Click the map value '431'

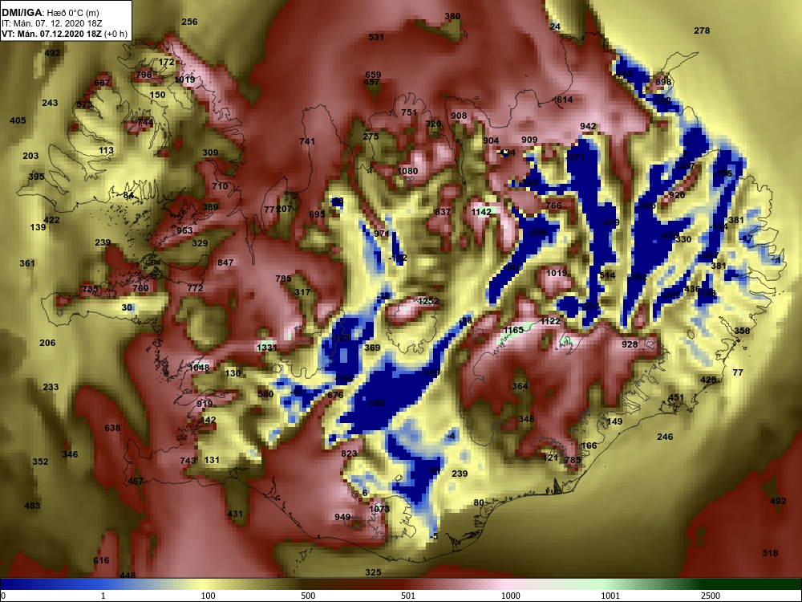(x=235, y=514)
